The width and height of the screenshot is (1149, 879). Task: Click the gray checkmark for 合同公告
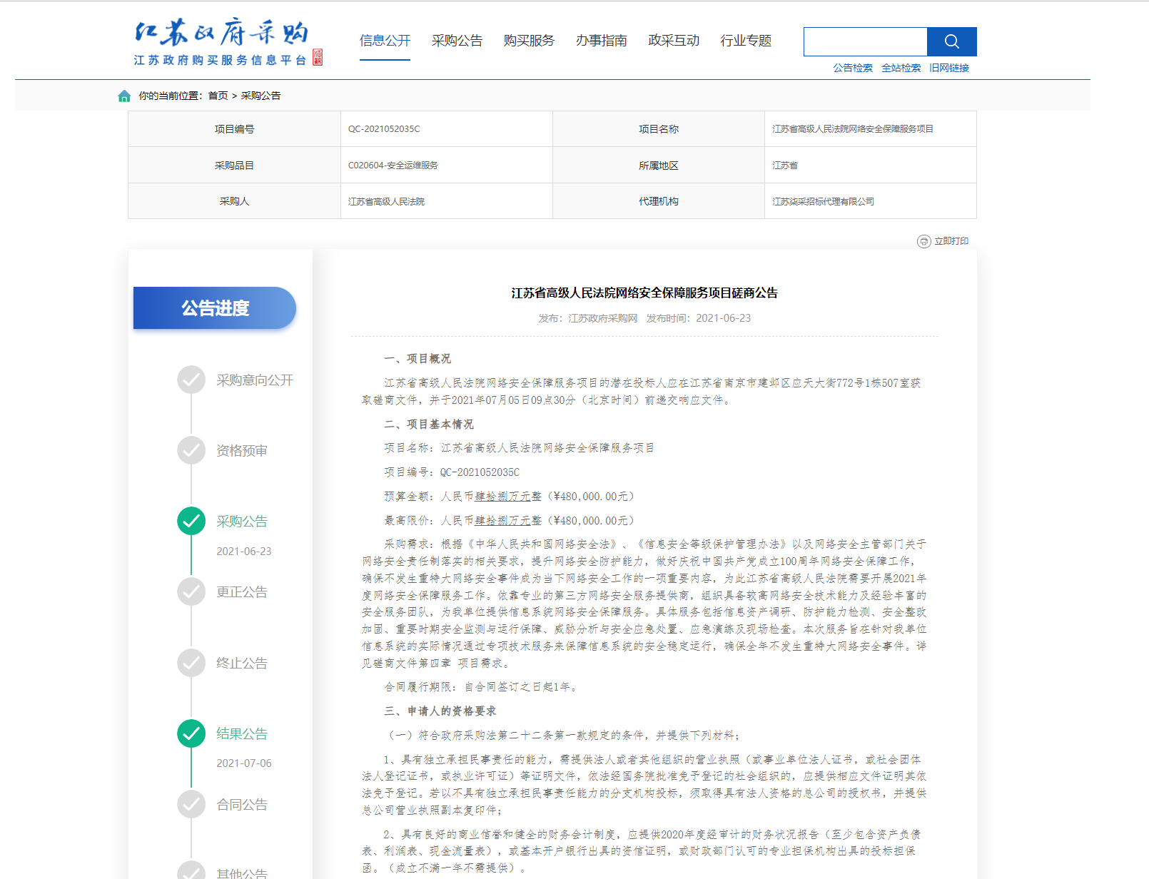(x=191, y=804)
